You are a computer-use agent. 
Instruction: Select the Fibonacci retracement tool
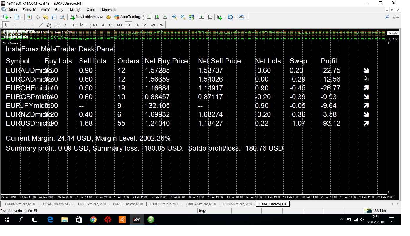point(57,25)
